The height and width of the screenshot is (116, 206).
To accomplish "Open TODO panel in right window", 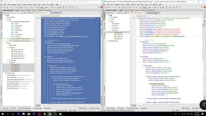I will 144,108.
